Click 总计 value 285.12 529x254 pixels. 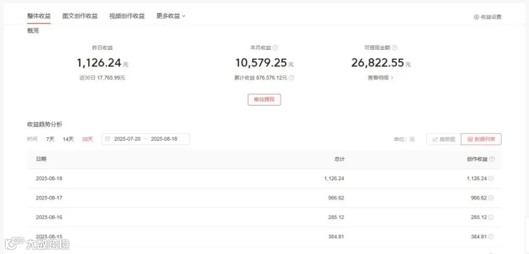pyautogui.click(x=336, y=217)
